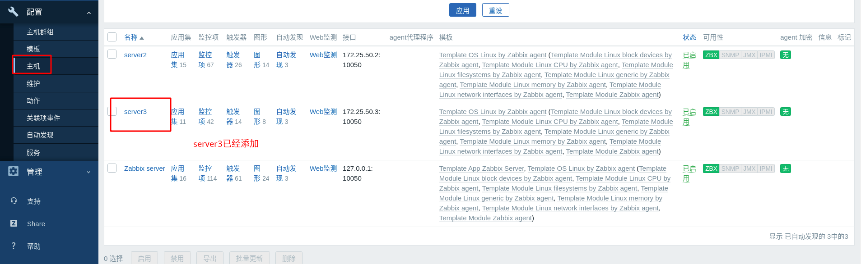Click the 禁用 bulk action button
Viewport: 861px width, 264px height.
(x=177, y=258)
